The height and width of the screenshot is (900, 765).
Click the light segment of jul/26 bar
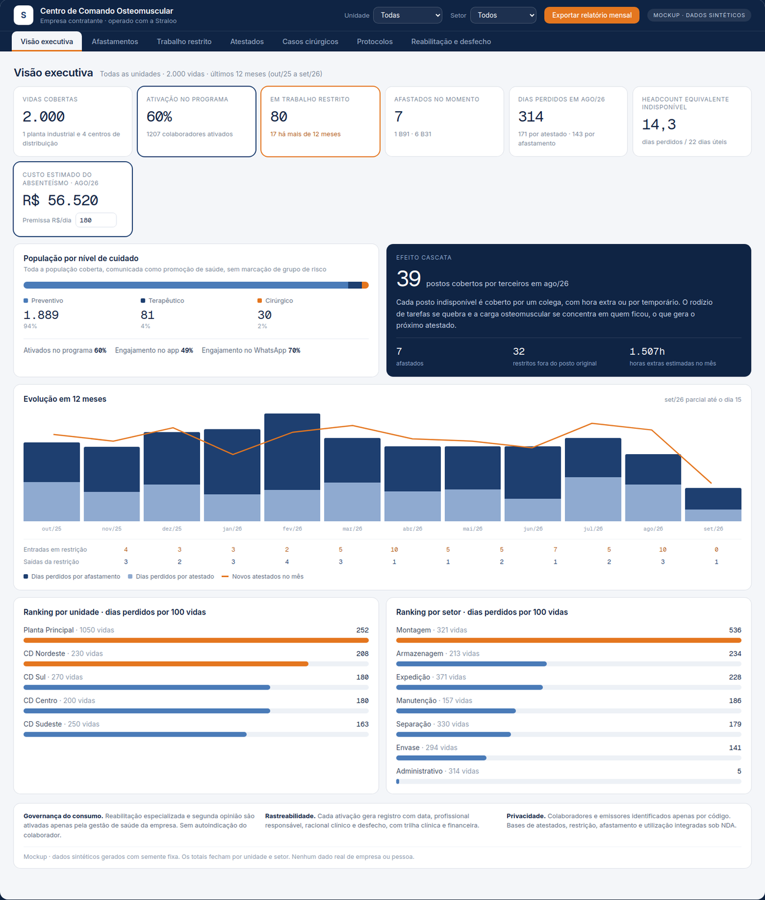point(593,499)
